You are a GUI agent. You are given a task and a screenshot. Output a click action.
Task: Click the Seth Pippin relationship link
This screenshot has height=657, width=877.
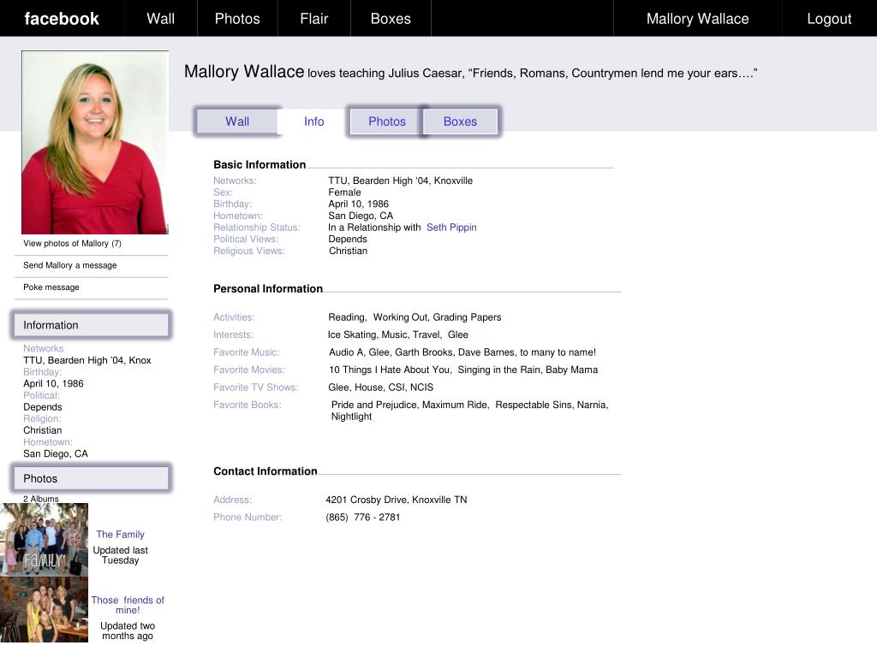click(x=451, y=228)
